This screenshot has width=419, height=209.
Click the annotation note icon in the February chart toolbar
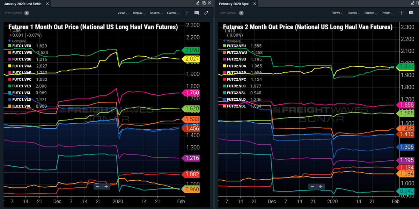(x=411, y=13)
